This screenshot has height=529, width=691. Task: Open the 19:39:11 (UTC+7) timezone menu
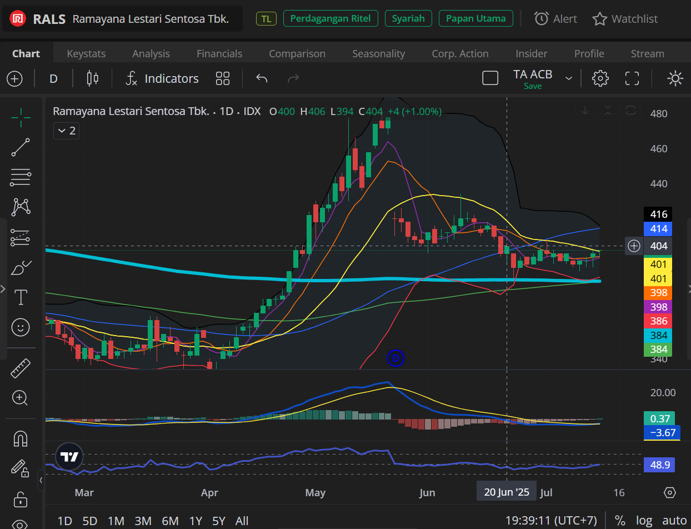pos(551,521)
